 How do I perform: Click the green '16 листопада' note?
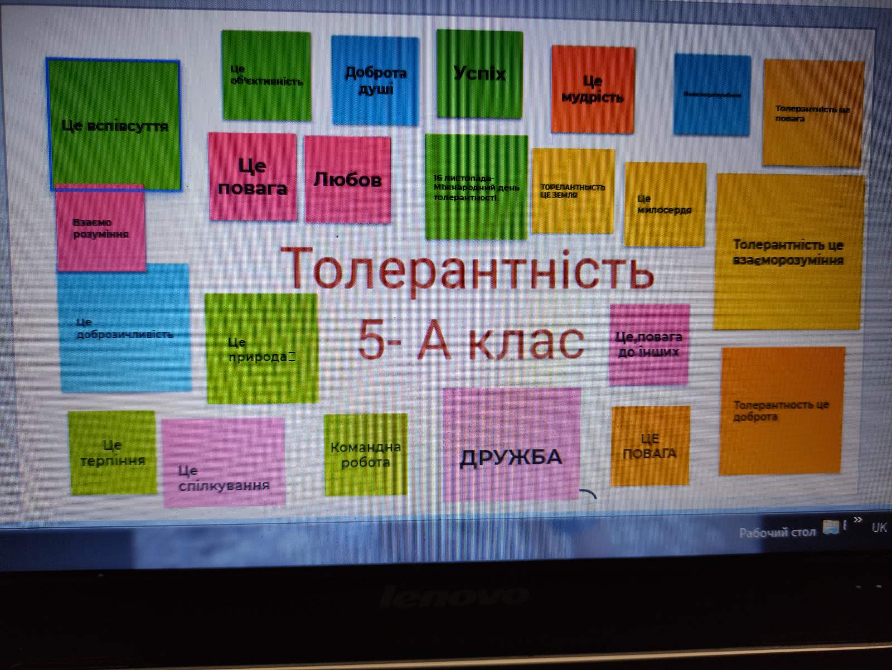click(476, 187)
